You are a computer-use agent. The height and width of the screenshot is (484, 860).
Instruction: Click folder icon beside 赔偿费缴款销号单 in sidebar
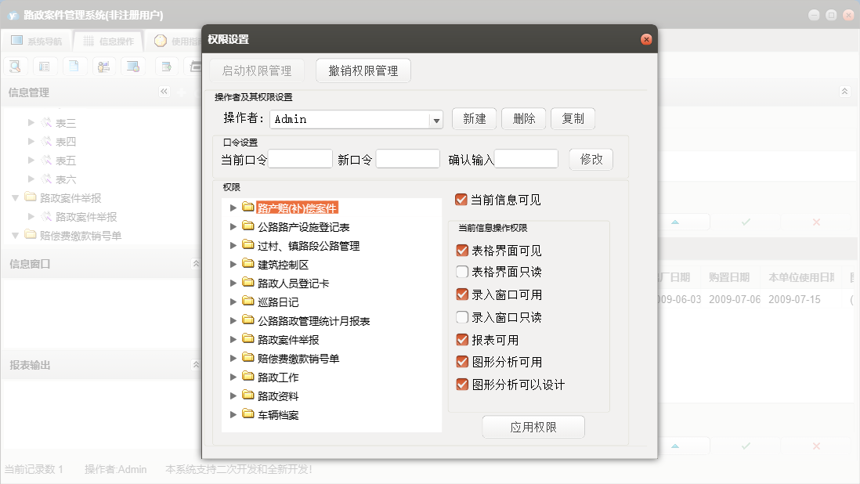click(x=31, y=235)
